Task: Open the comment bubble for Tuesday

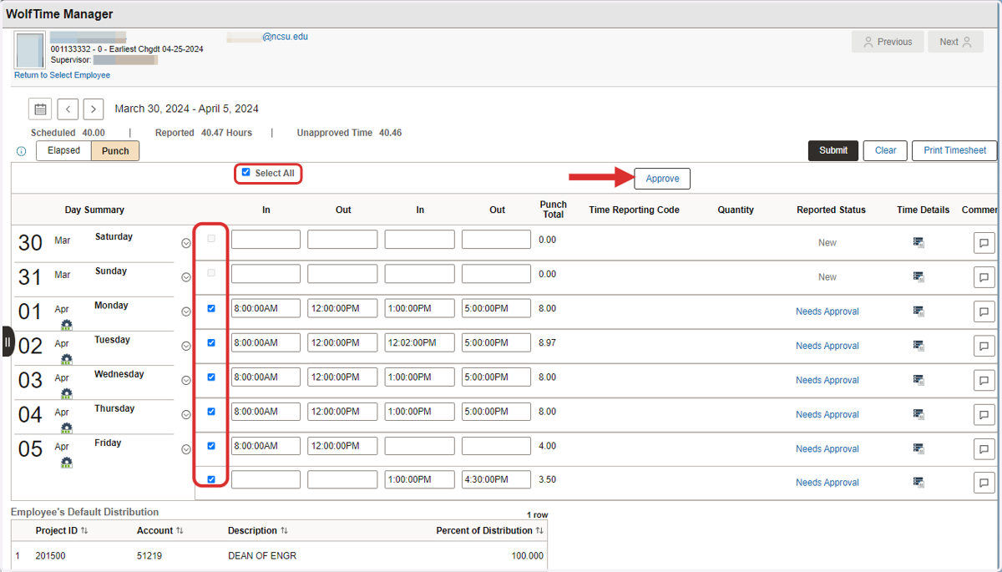Action: click(x=984, y=346)
